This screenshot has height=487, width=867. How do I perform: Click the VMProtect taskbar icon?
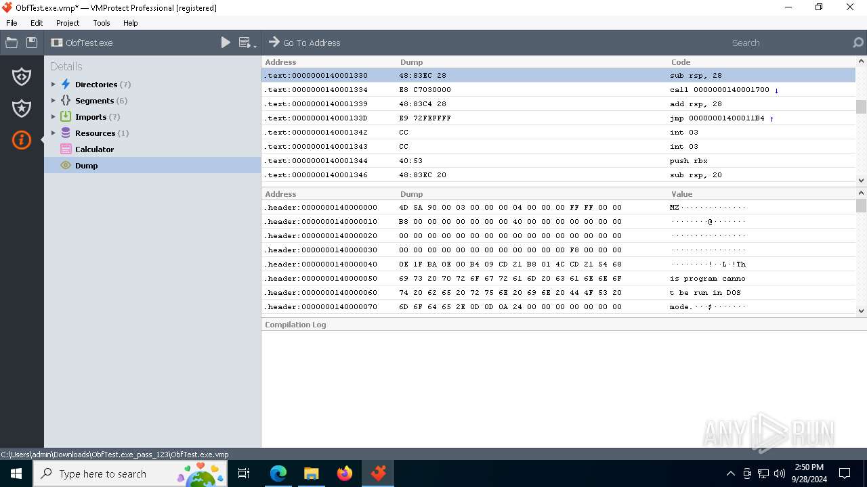click(378, 473)
